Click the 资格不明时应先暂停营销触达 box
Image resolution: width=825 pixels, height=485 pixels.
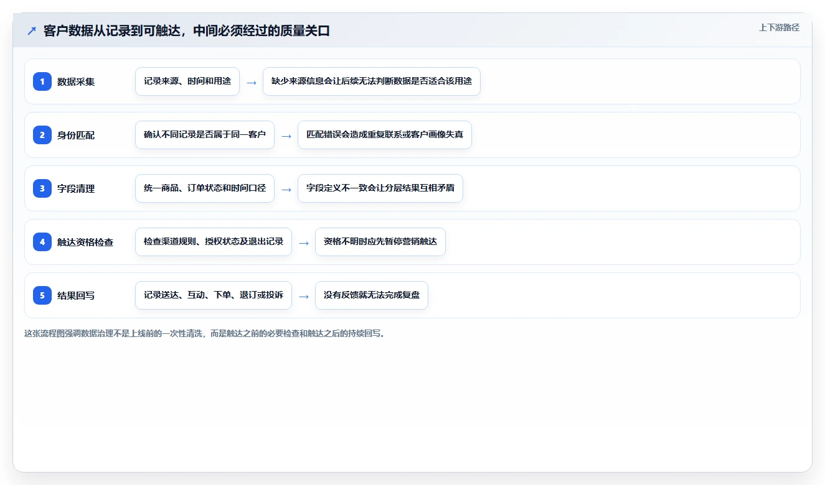click(380, 242)
